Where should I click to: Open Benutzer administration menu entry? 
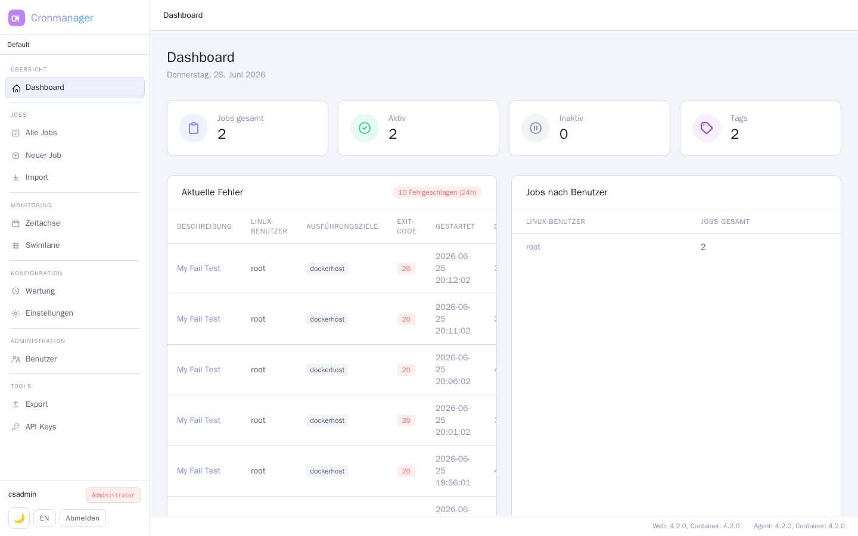tap(74, 359)
